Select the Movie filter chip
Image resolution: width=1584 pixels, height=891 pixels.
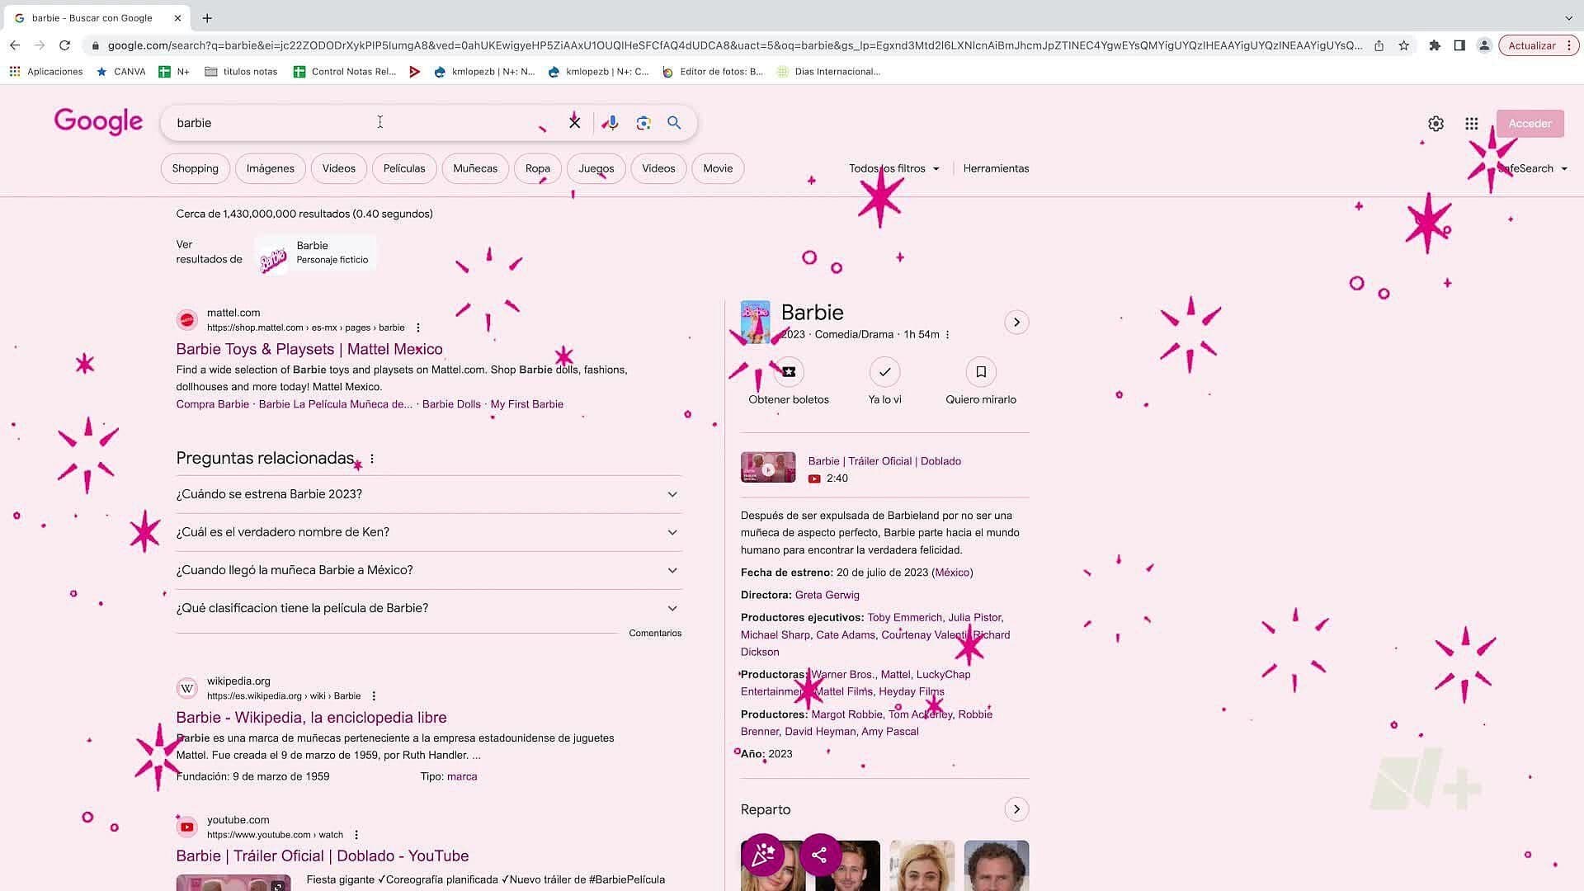718,168
